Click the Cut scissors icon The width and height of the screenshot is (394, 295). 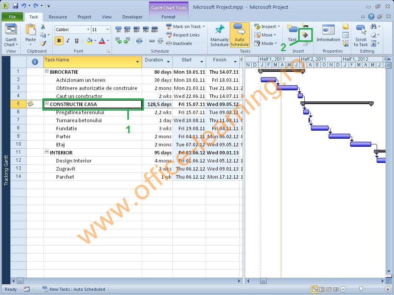point(43,27)
